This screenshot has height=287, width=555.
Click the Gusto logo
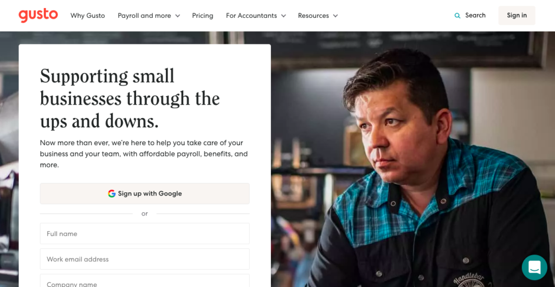(38, 15)
